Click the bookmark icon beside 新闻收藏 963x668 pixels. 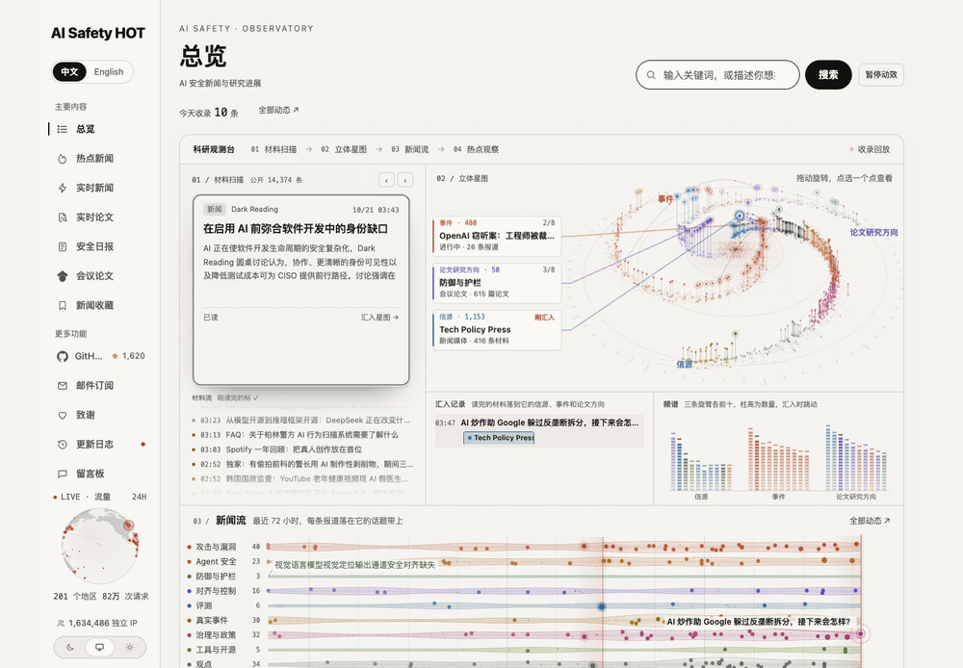pyautogui.click(x=62, y=306)
